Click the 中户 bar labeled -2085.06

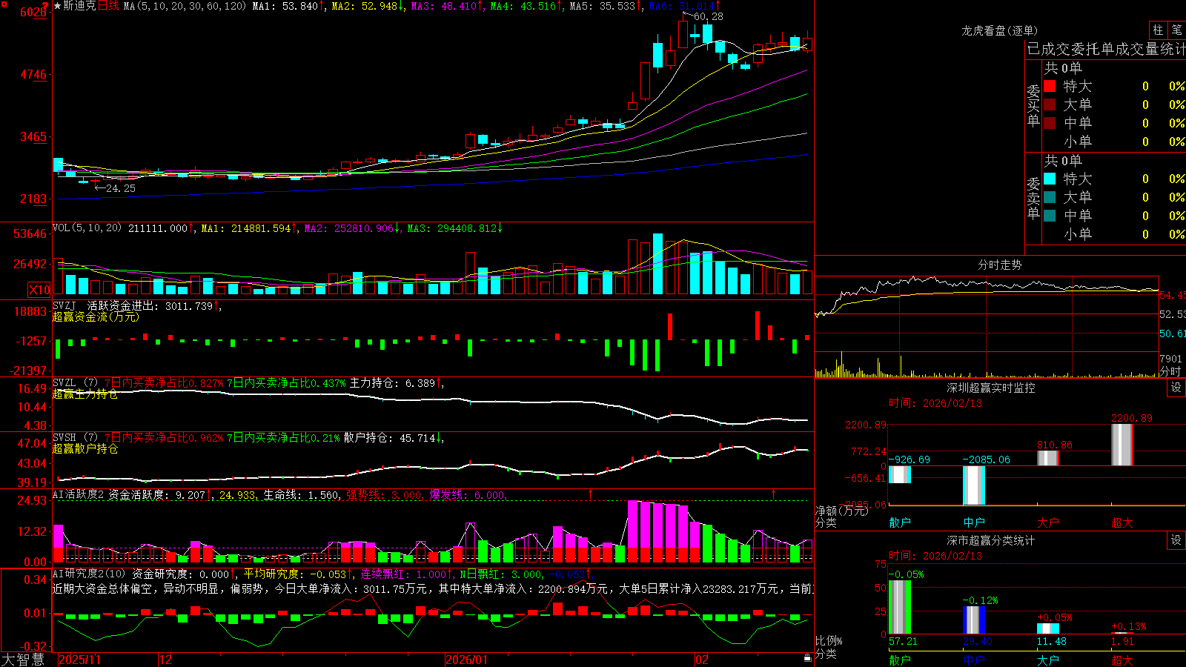[x=974, y=485]
